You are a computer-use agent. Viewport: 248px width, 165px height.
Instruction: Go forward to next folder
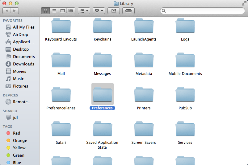pos(15,11)
